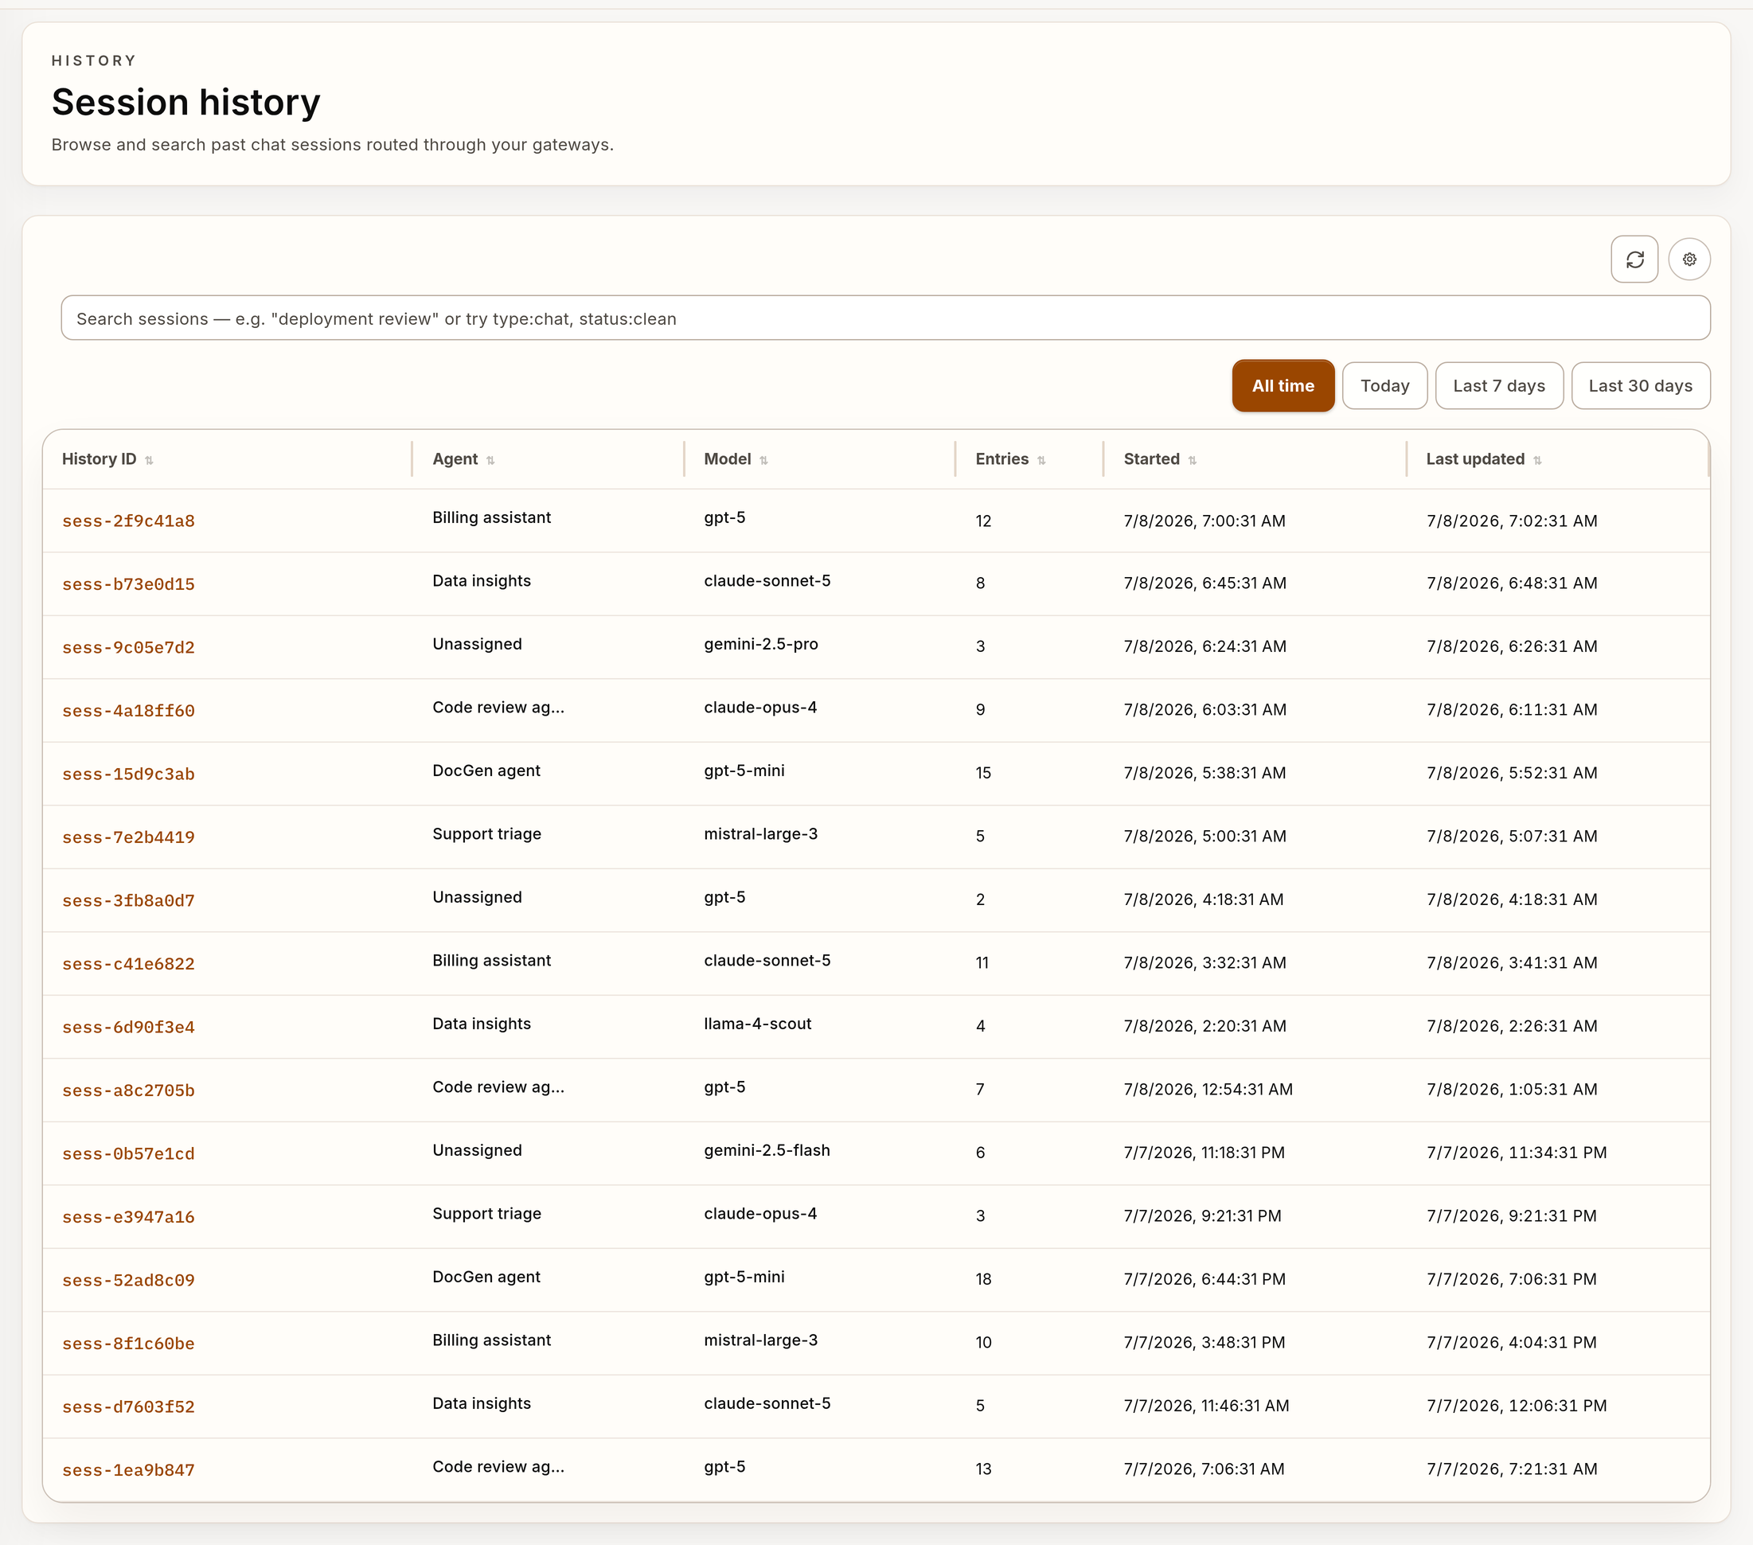
Task: Click Data insights in sess-6d90f3e4 row
Action: pos(482,1024)
